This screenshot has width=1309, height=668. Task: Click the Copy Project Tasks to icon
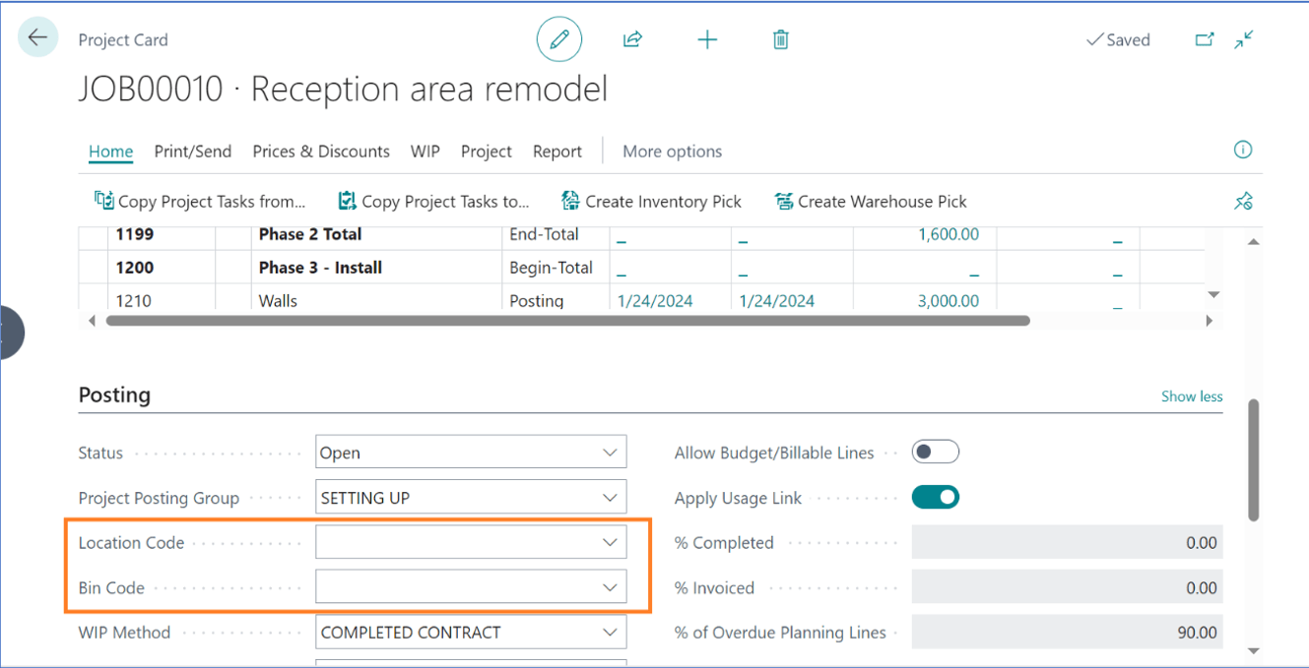tap(347, 201)
